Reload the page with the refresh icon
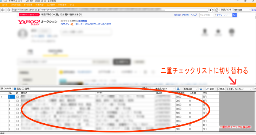The width and height of the screenshot is (256, 135). click(x=212, y=10)
